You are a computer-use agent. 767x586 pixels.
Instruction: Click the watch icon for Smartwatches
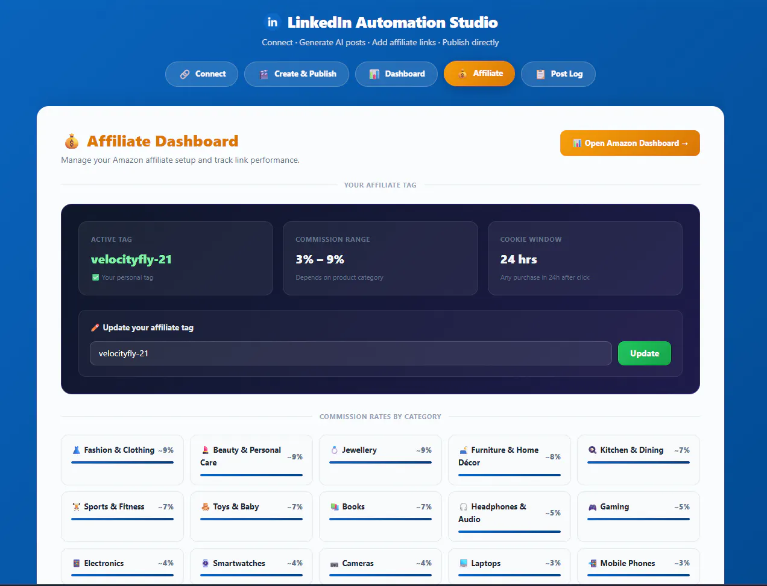(x=206, y=564)
